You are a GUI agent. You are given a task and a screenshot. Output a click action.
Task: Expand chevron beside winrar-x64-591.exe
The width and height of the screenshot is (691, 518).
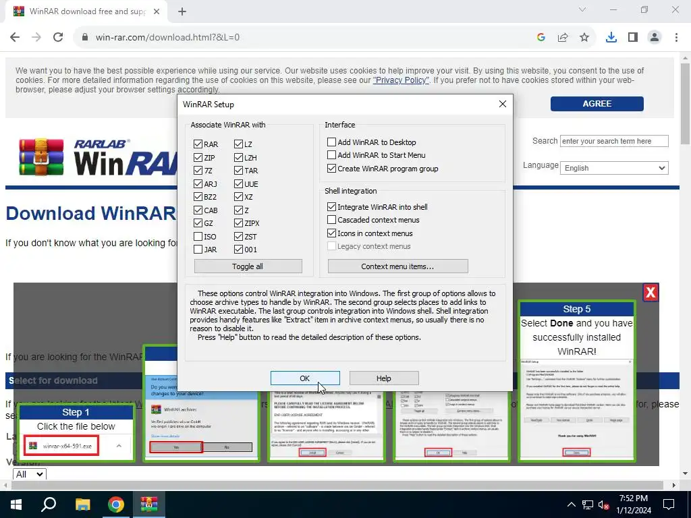119,446
